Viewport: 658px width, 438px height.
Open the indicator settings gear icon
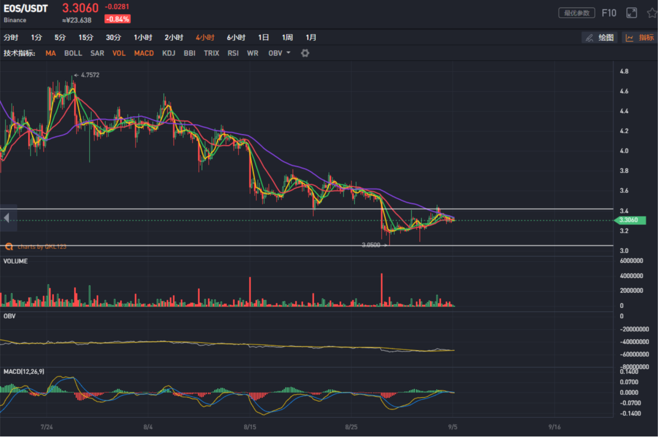305,53
